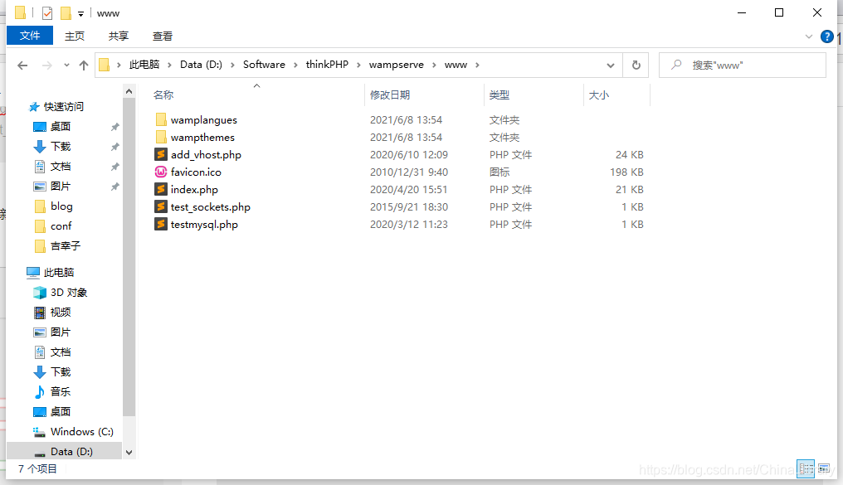Sort by the 类型 column header
The width and height of the screenshot is (843, 485).
[x=499, y=95]
